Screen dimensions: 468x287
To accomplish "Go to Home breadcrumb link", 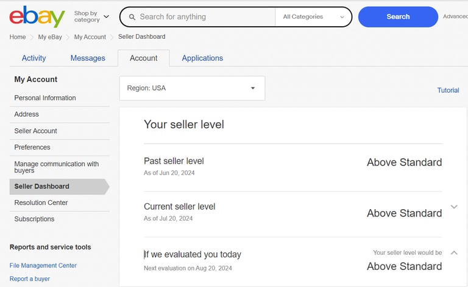I will 18,37.
